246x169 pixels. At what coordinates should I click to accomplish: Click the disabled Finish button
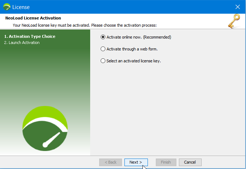tap(166, 162)
